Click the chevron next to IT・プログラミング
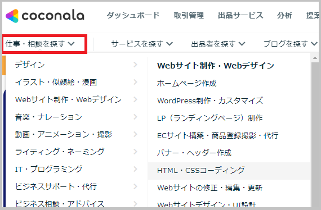321x210 pixels. [x=135, y=169]
